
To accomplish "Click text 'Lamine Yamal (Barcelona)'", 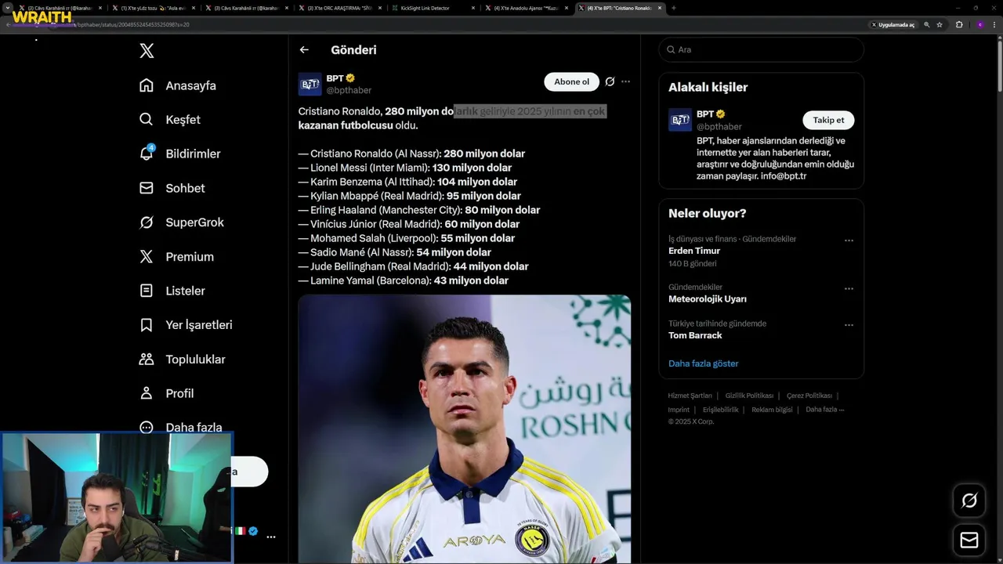I will point(371,280).
